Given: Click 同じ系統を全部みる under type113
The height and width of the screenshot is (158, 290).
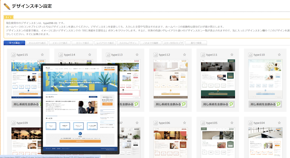Looking at the screenshot, I should tap(129, 104).
